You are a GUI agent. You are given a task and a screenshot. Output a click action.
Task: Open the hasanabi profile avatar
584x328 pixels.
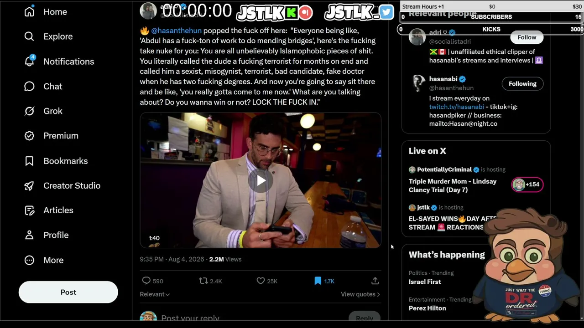[417, 83]
